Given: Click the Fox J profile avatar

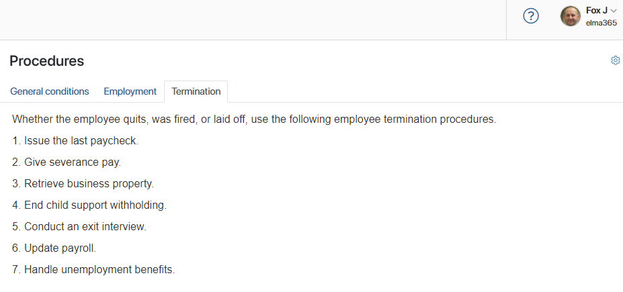Looking at the screenshot, I should point(570,16).
